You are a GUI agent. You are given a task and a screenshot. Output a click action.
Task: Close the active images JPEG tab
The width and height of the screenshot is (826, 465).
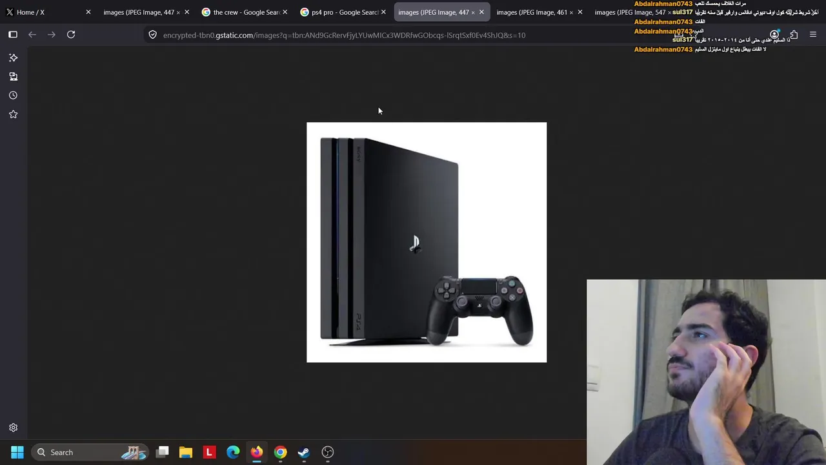pyautogui.click(x=481, y=12)
